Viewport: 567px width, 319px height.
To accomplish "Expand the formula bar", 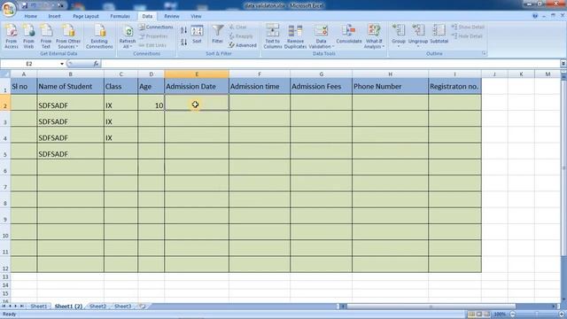I will (x=563, y=64).
